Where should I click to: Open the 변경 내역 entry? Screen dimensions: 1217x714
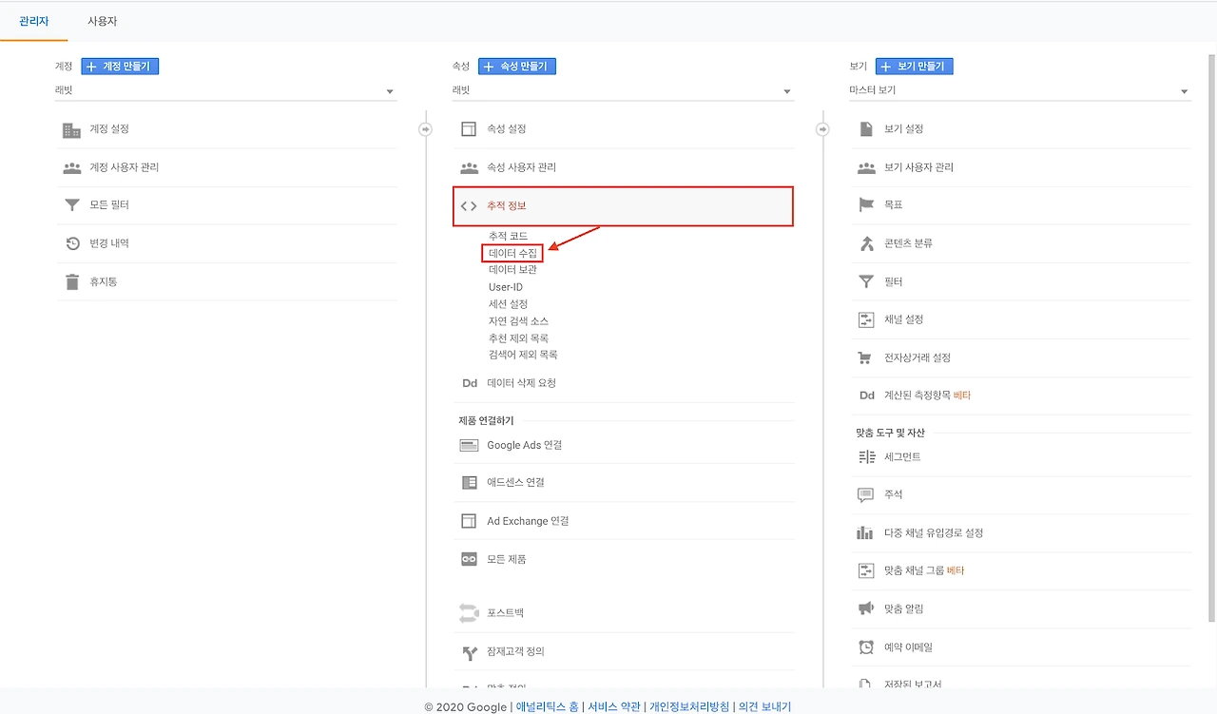point(225,243)
